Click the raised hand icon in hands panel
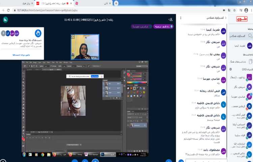This screenshot has height=162, width=253. tap(38, 33)
